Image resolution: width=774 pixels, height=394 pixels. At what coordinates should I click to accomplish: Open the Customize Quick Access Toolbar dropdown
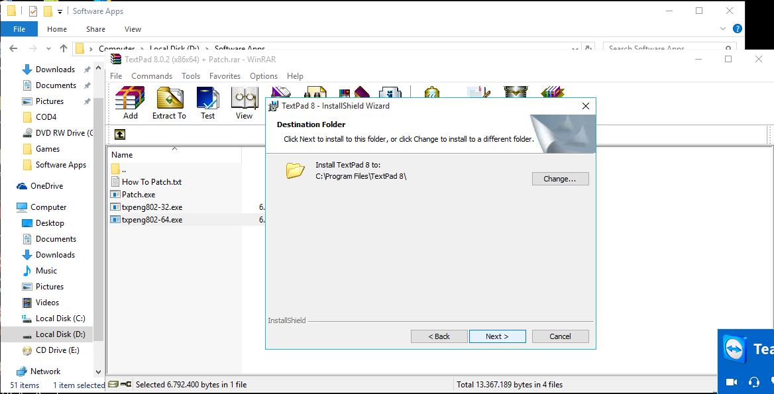click(60, 11)
